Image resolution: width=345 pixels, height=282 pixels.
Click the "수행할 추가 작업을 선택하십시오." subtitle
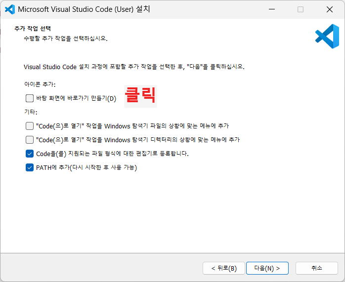[66, 39]
